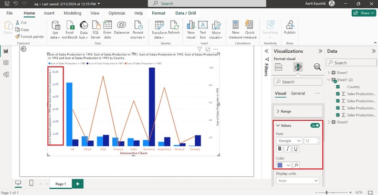The width and height of the screenshot is (378, 195).
Task: Click the Enter data icon
Action: 107,30
